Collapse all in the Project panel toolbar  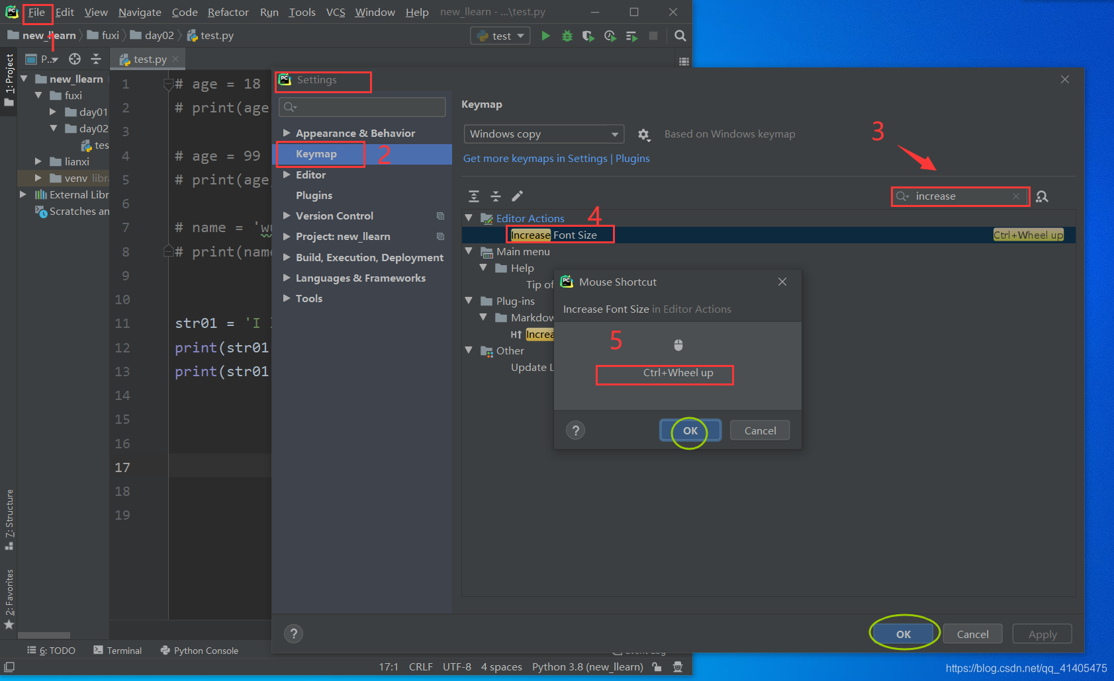(96, 59)
